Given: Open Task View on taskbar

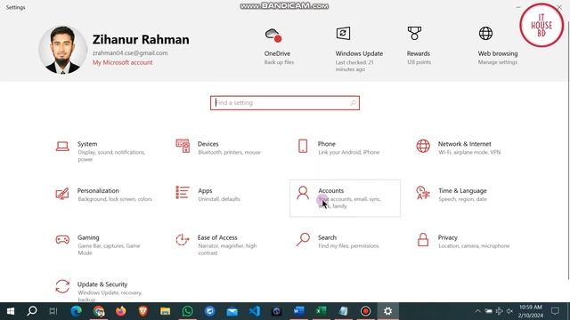Looking at the screenshot, I should click(x=53, y=311).
